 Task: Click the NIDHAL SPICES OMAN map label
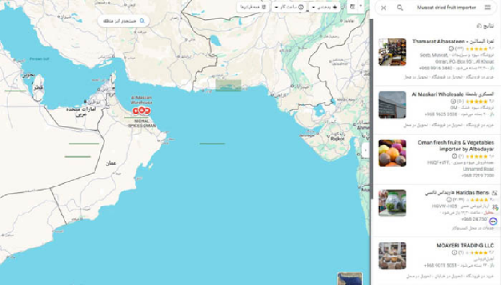pos(142,123)
